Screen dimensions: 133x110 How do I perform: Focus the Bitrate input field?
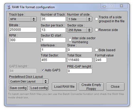[23, 30]
